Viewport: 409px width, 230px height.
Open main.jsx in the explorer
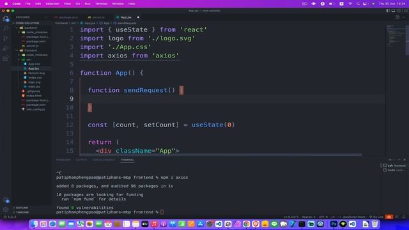click(34, 87)
